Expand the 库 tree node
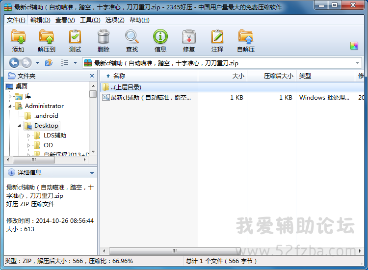The height and width of the screenshot is (270, 368). coord(10,96)
